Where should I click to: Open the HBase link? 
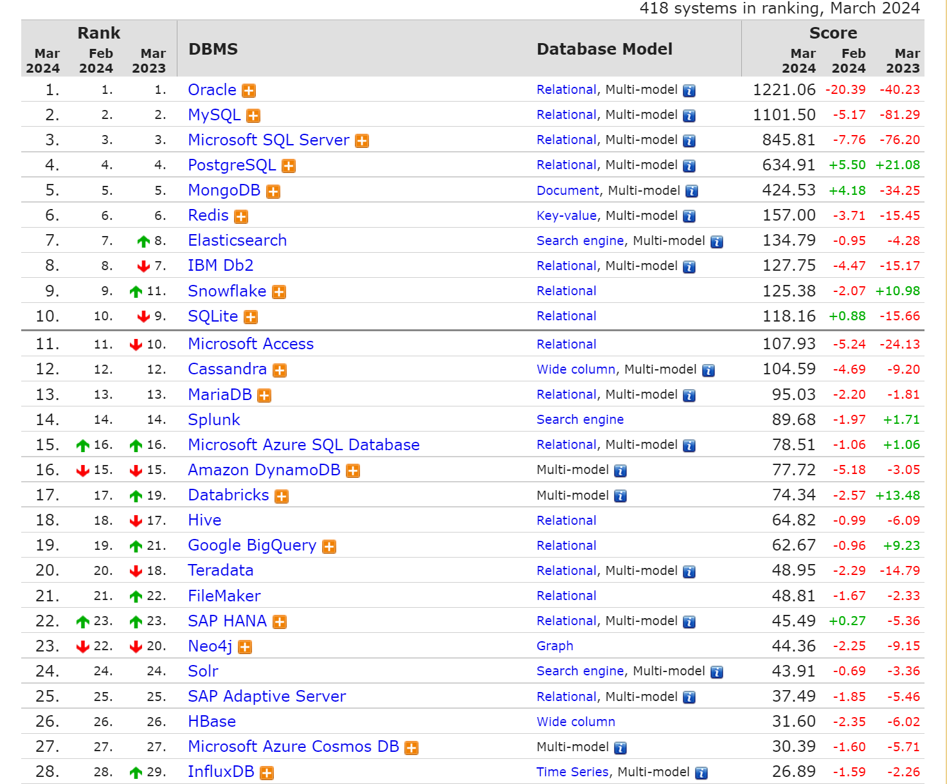(x=212, y=722)
